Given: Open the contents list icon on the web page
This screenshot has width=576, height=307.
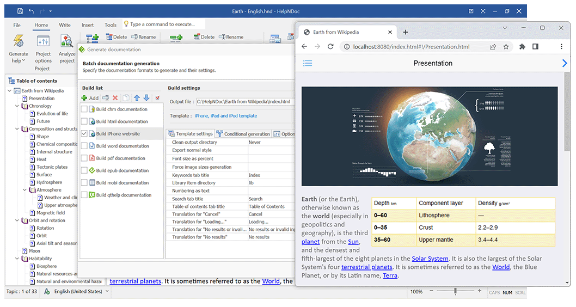Looking at the screenshot, I should tap(308, 63).
